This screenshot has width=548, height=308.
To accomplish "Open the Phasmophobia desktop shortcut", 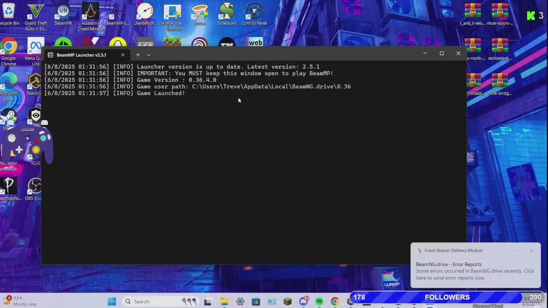I will [x=9, y=190].
